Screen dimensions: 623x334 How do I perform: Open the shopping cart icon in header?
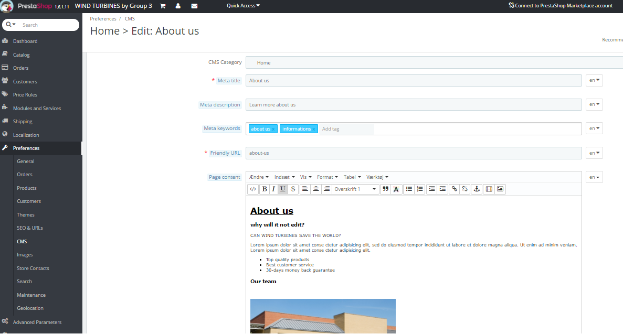point(163,6)
